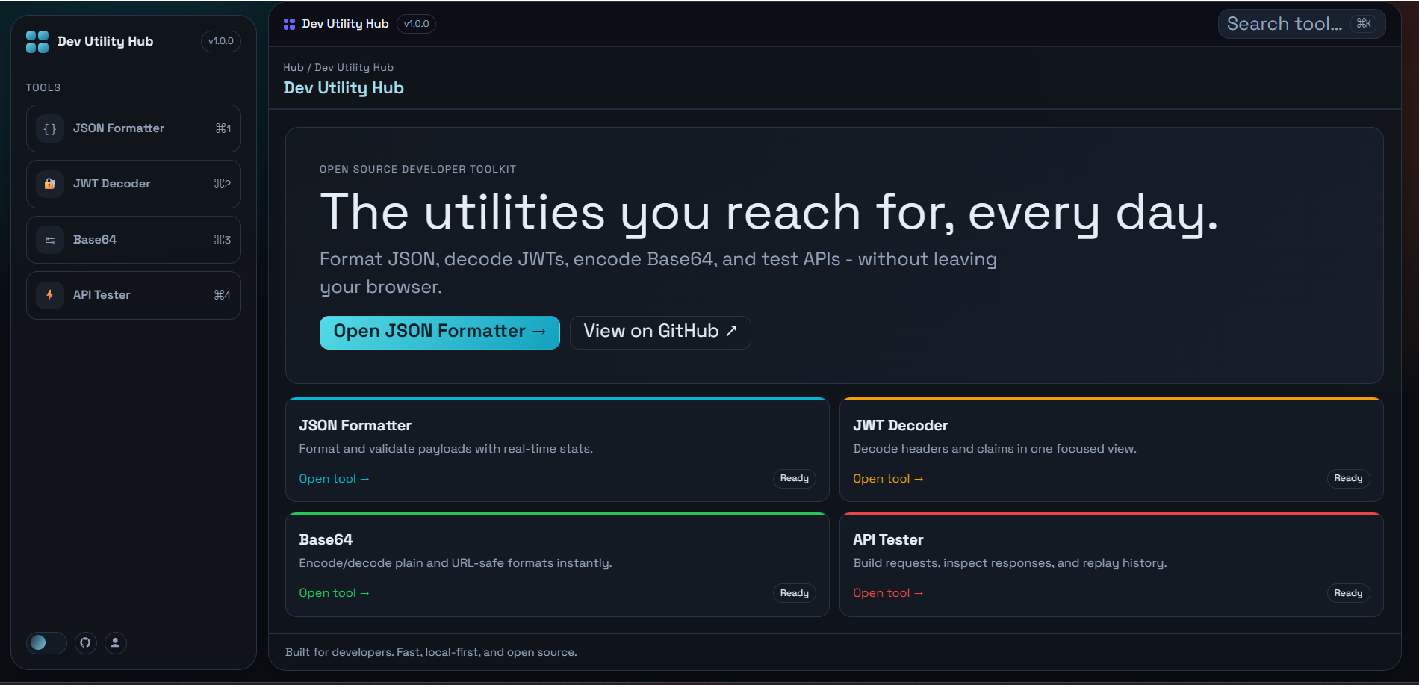Image resolution: width=1419 pixels, height=685 pixels.
Task: Open the user profile icon in sidebar
Action: (x=115, y=642)
